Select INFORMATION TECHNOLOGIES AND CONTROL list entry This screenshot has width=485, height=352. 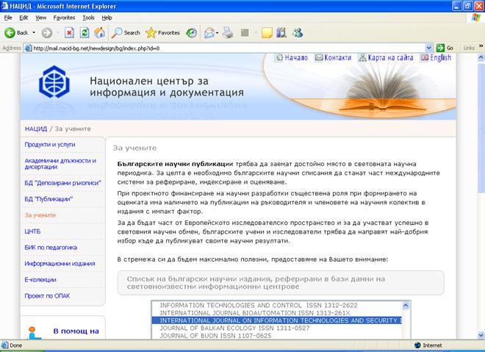pyautogui.click(x=277, y=305)
